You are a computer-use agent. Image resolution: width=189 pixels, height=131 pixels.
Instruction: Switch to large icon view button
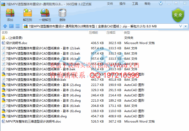[x=11, y=26]
